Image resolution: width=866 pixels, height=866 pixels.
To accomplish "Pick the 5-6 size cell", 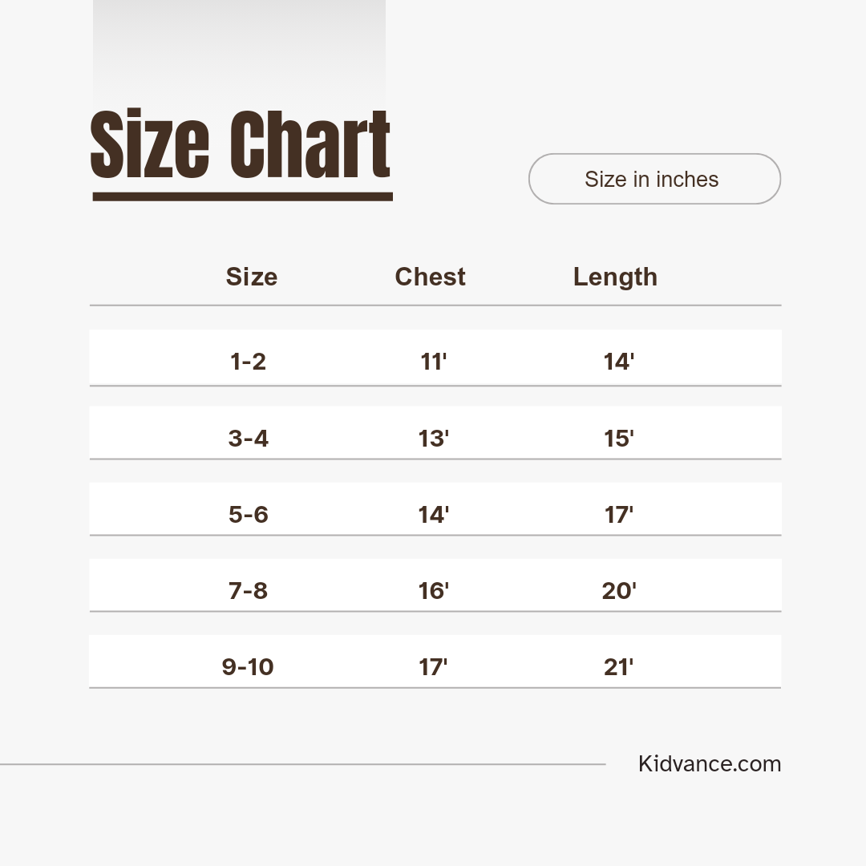I will pyautogui.click(x=248, y=515).
